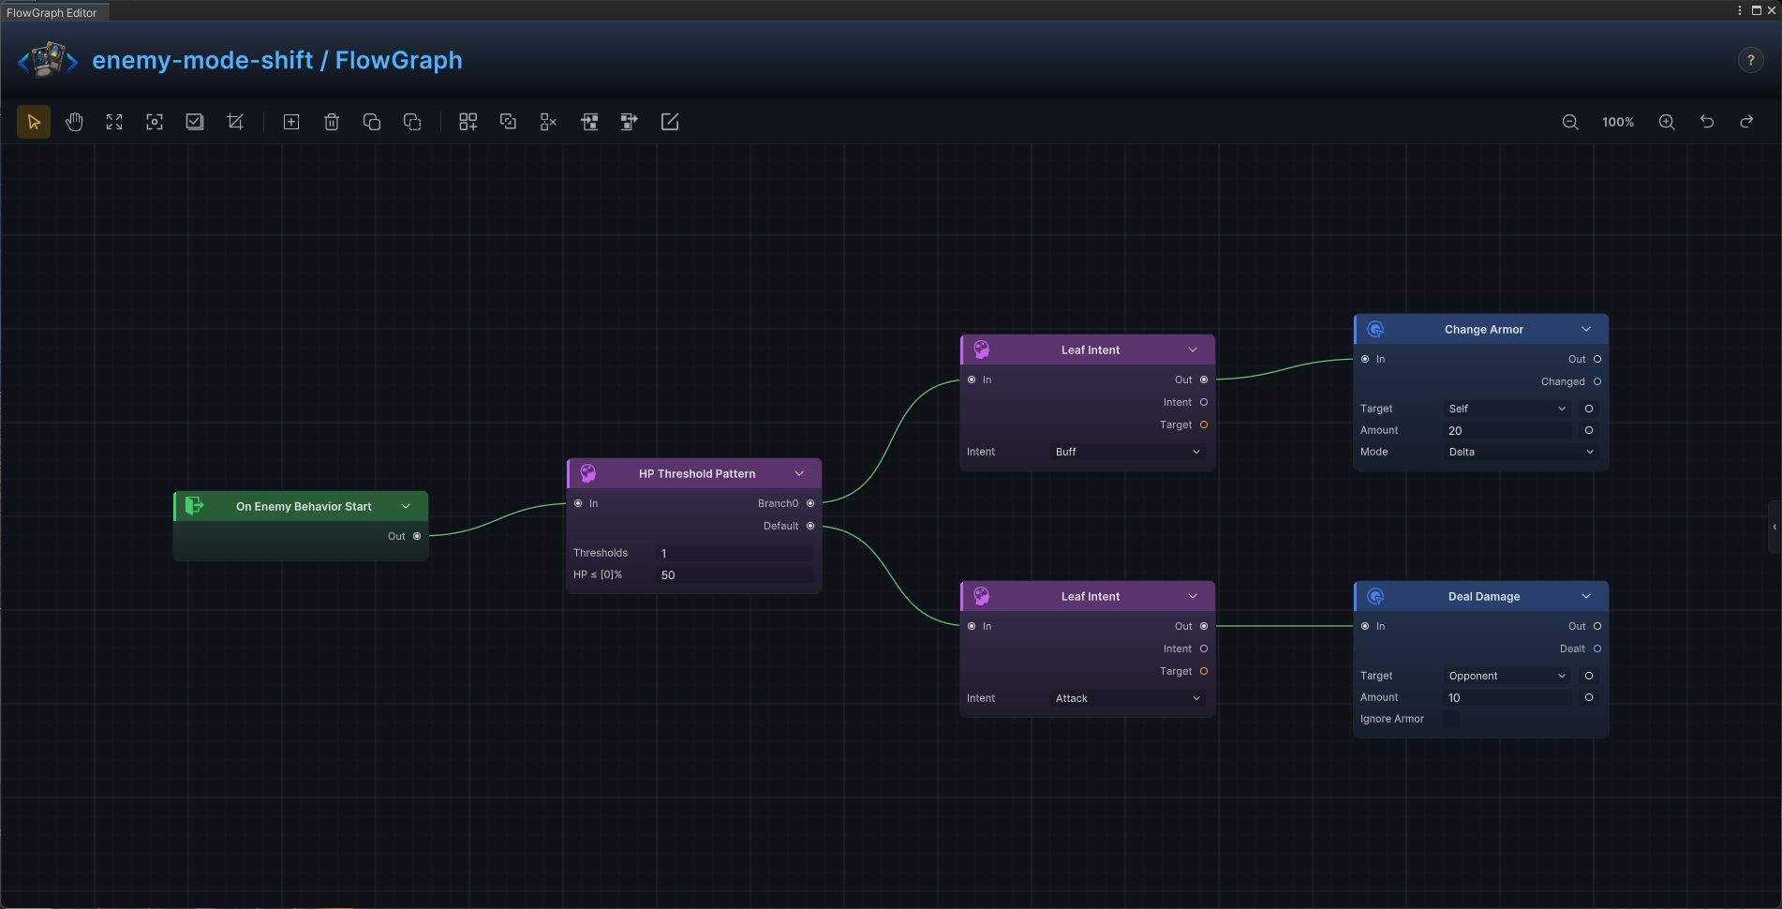Collapse the Attack Leaf Intent node chevron
The height and width of the screenshot is (909, 1782).
tap(1193, 596)
